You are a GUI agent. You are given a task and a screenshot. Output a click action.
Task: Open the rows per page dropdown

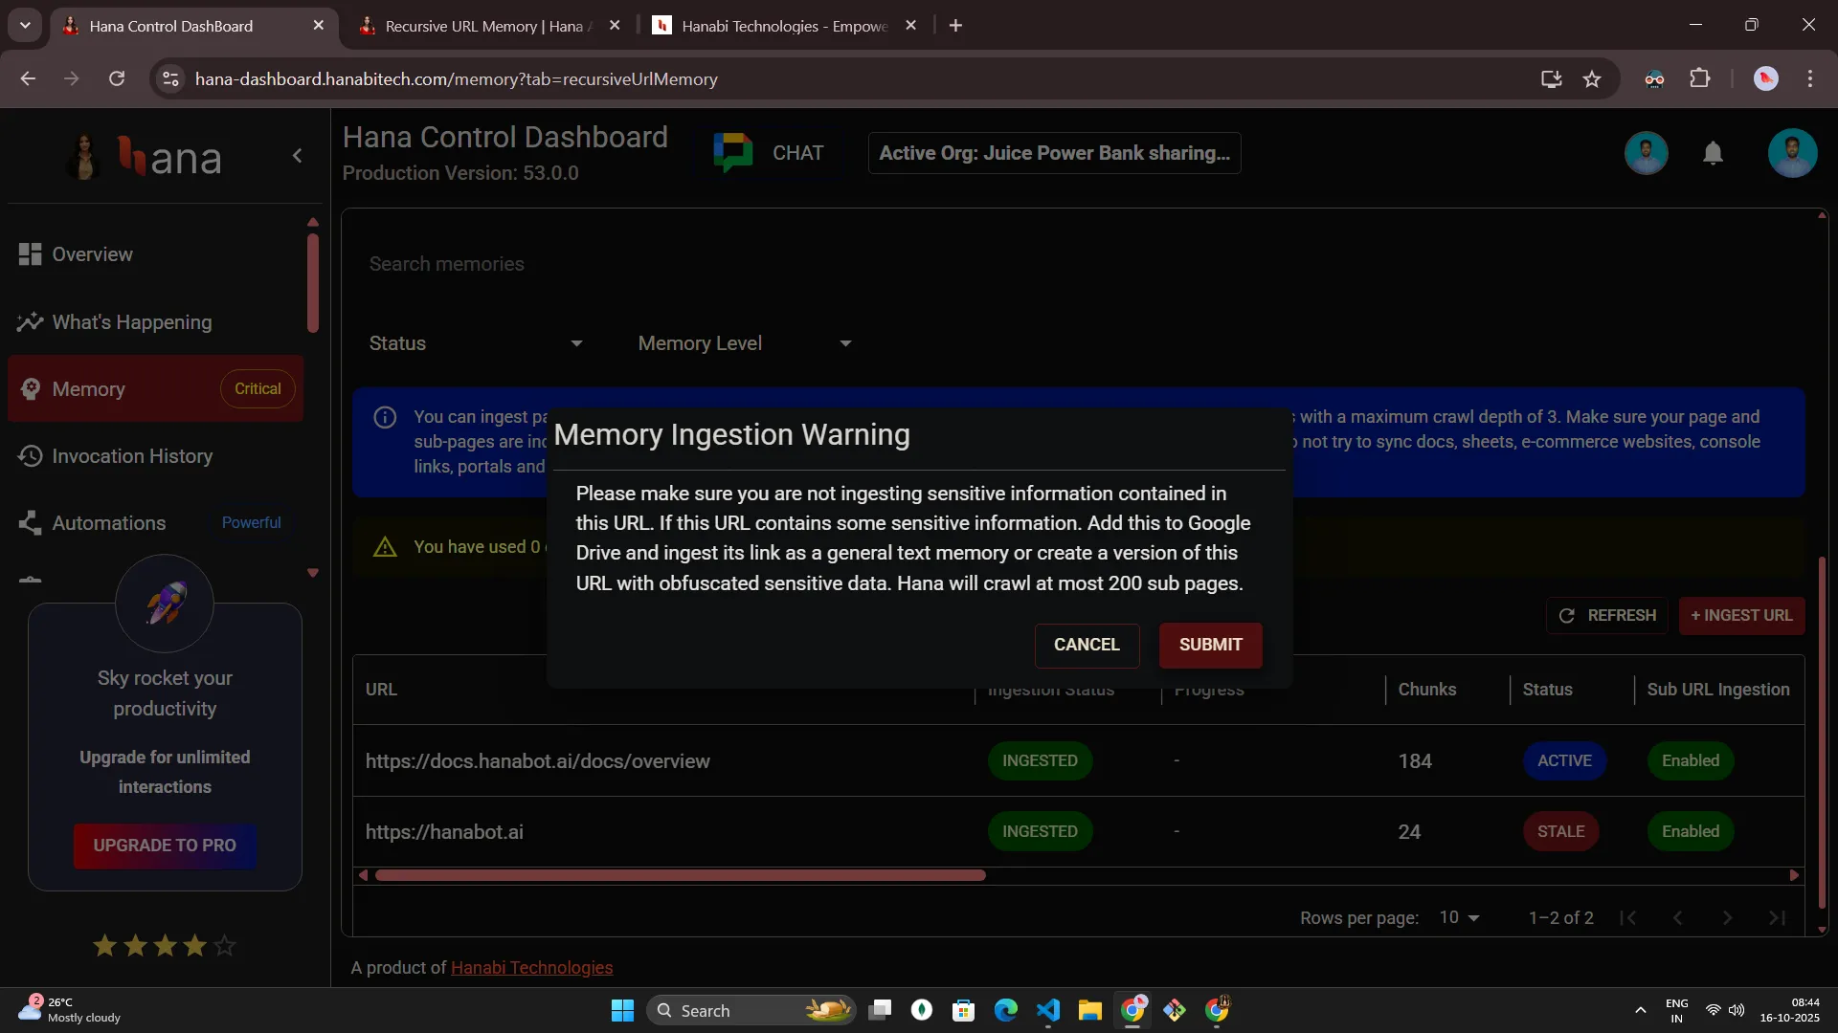[1459, 918]
